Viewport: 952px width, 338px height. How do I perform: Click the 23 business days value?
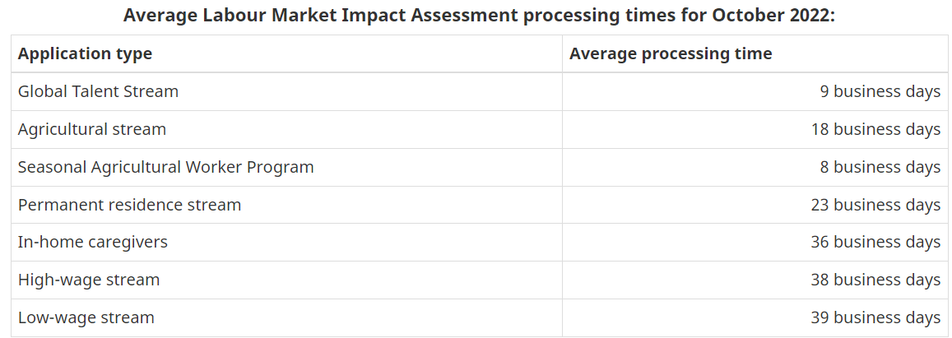tap(875, 205)
